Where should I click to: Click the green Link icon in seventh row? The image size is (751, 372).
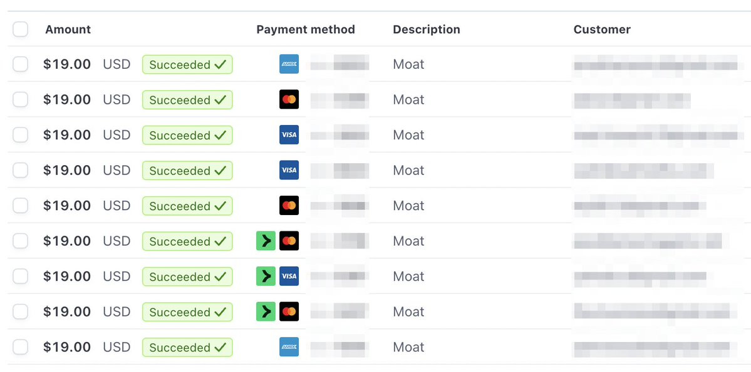(x=266, y=276)
